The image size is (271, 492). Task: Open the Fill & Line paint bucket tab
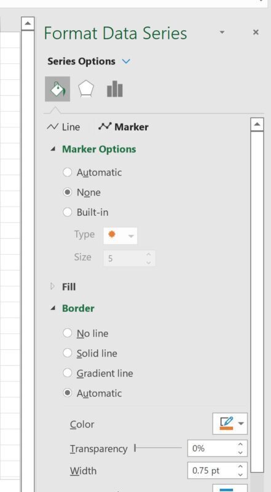pos(57,89)
